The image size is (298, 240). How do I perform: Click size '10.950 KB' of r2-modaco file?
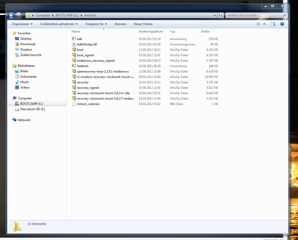coord(211,77)
